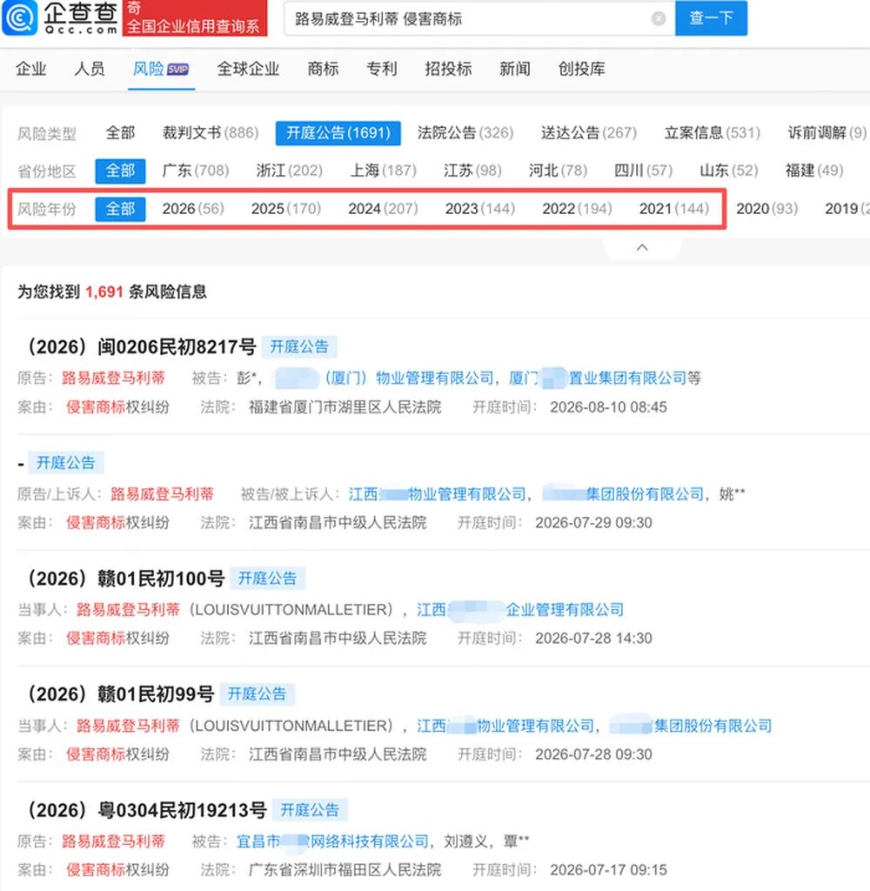Click 开庭公告 tag on untitled case
This screenshot has height=891, width=870.
(x=66, y=463)
